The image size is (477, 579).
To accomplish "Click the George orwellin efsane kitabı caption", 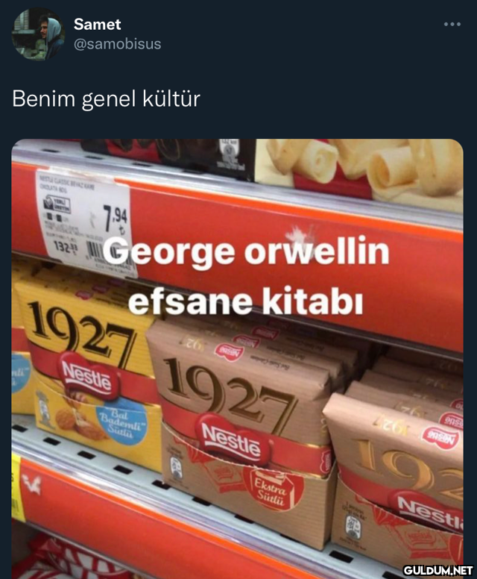I will tap(246, 276).
